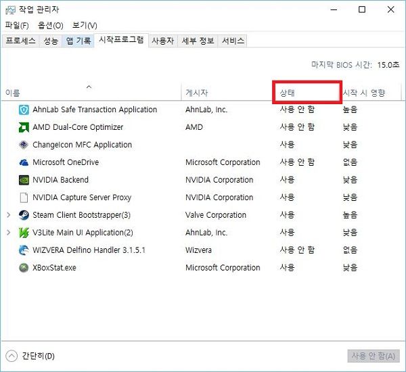
Task: Select the Microsoft OneDrive entry
Action: click(203, 162)
